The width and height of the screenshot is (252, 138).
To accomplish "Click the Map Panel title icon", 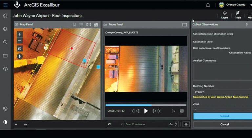I will pyautogui.click(x=16, y=24).
